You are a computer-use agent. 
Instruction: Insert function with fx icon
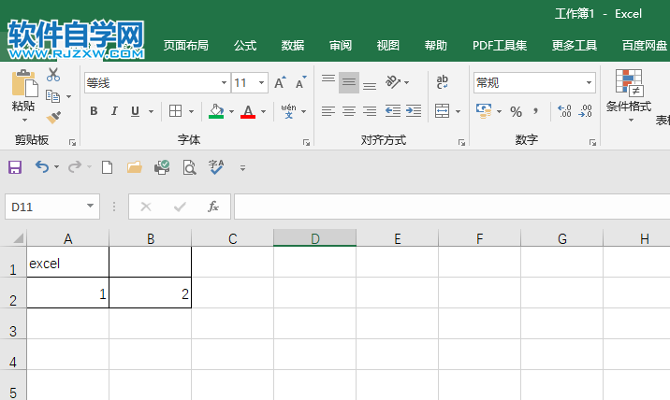coord(212,207)
